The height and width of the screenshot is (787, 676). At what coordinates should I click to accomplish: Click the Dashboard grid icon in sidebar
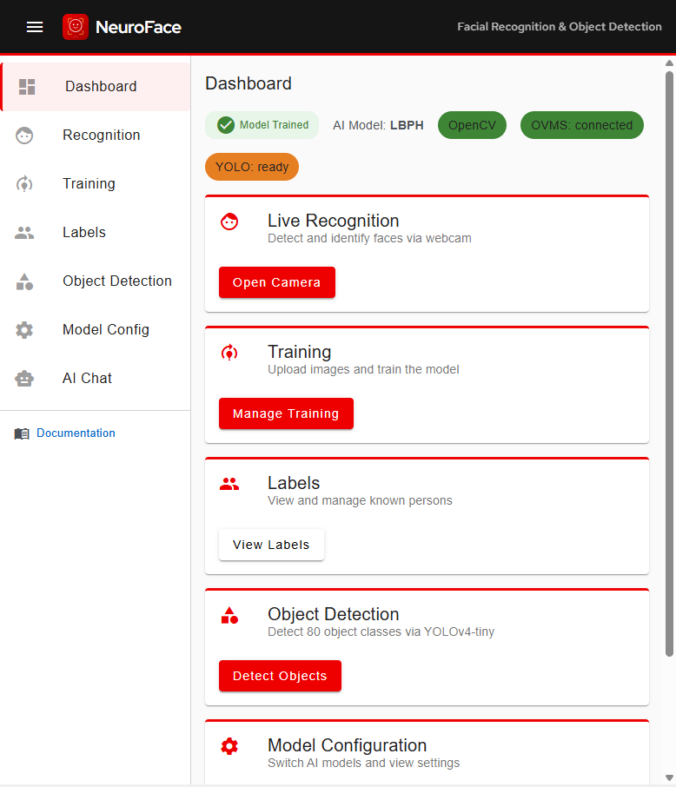coord(27,87)
